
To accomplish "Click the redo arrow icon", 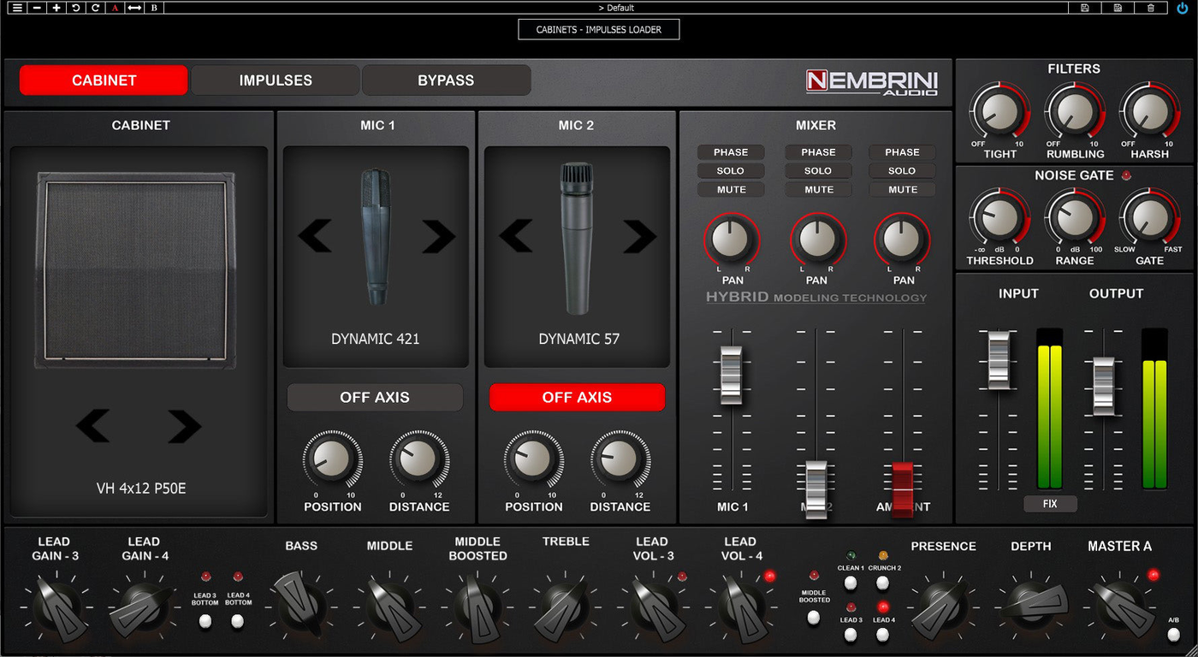I will (95, 8).
